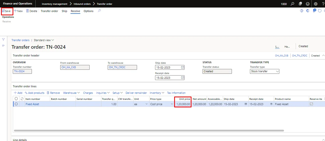Click the Transfer status field Created
This screenshot has height=141, width=325.
[x=217, y=71]
